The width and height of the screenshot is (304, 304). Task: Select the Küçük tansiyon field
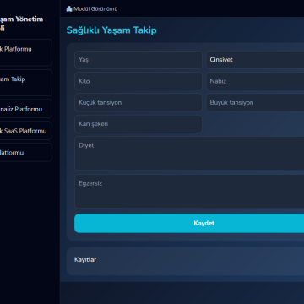point(138,102)
